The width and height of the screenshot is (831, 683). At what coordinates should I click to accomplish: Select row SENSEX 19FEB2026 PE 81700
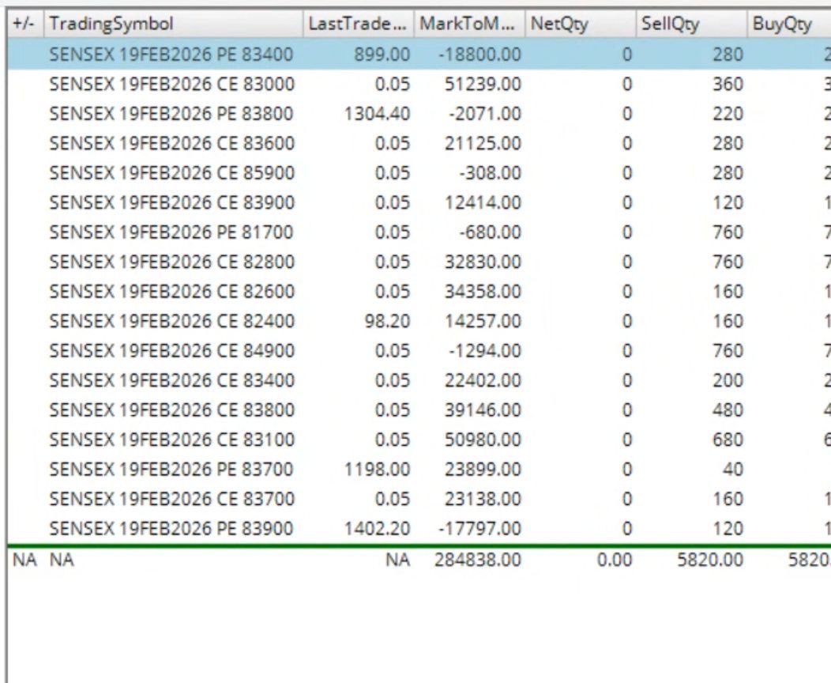[x=419, y=232]
